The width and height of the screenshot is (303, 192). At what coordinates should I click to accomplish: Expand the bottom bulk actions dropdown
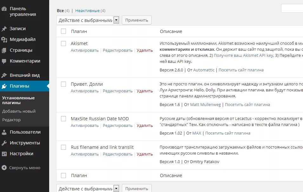coord(88,189)
